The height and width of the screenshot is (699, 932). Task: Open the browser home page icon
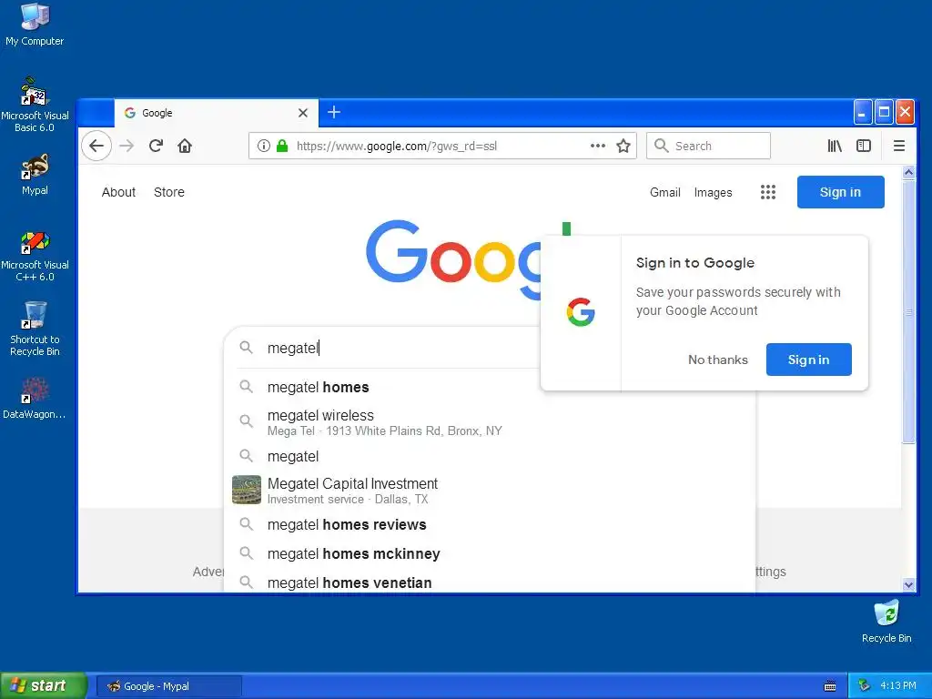click(x=185, y=146)
